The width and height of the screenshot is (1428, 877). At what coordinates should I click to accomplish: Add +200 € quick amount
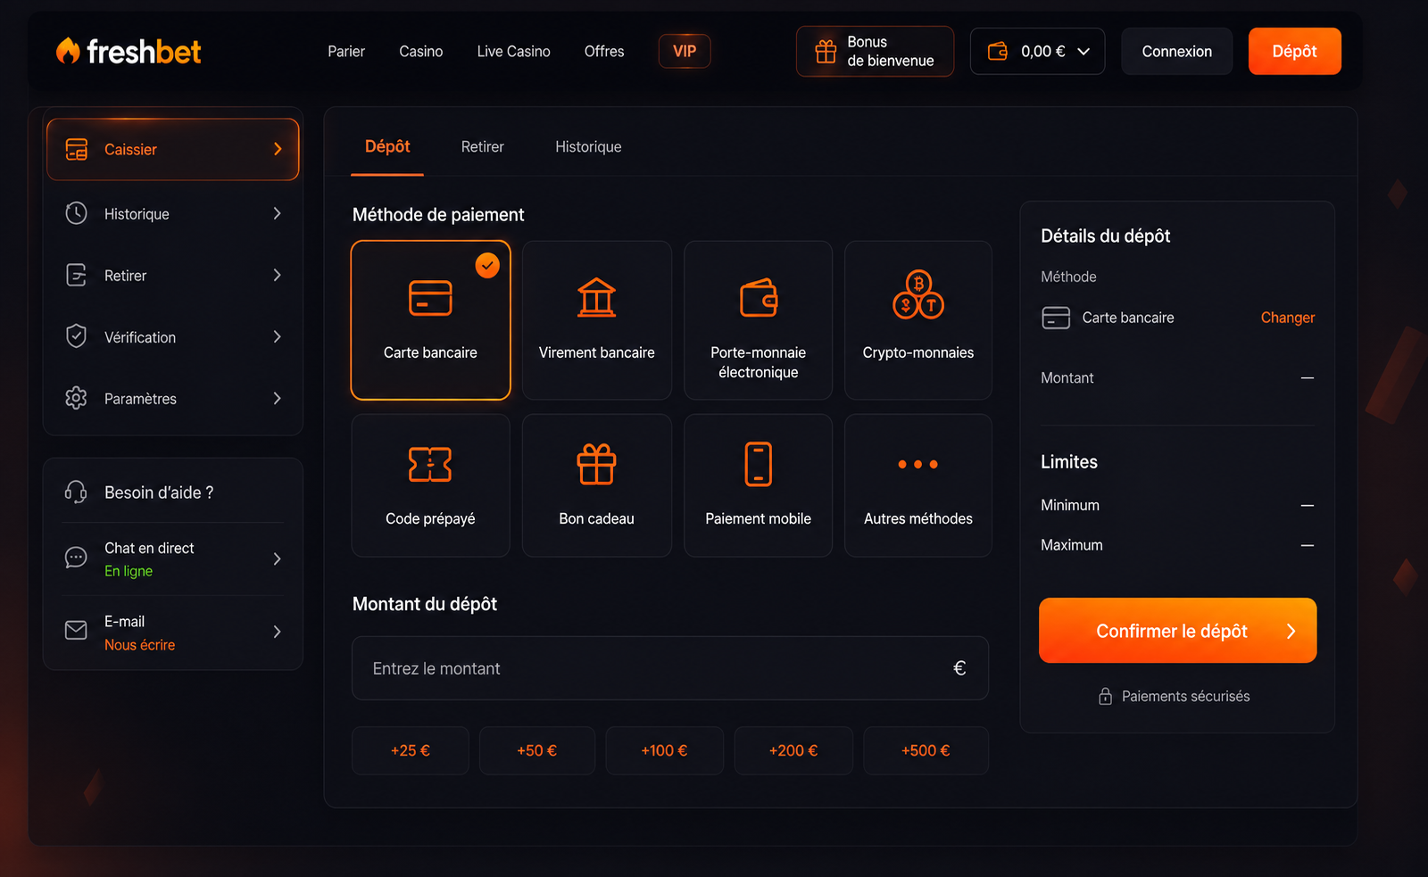click(x=793, y=750)
